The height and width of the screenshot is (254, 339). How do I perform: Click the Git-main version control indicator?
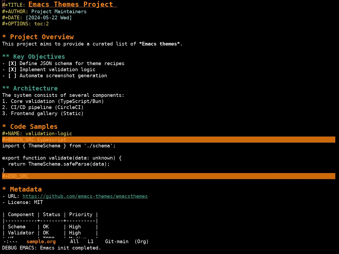click(x=117, y=242)
